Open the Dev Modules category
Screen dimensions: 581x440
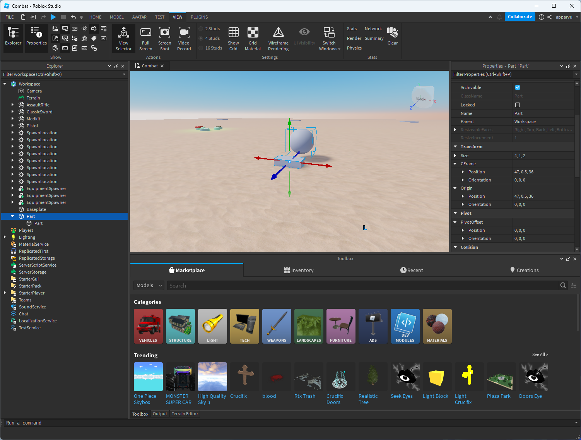405,326
